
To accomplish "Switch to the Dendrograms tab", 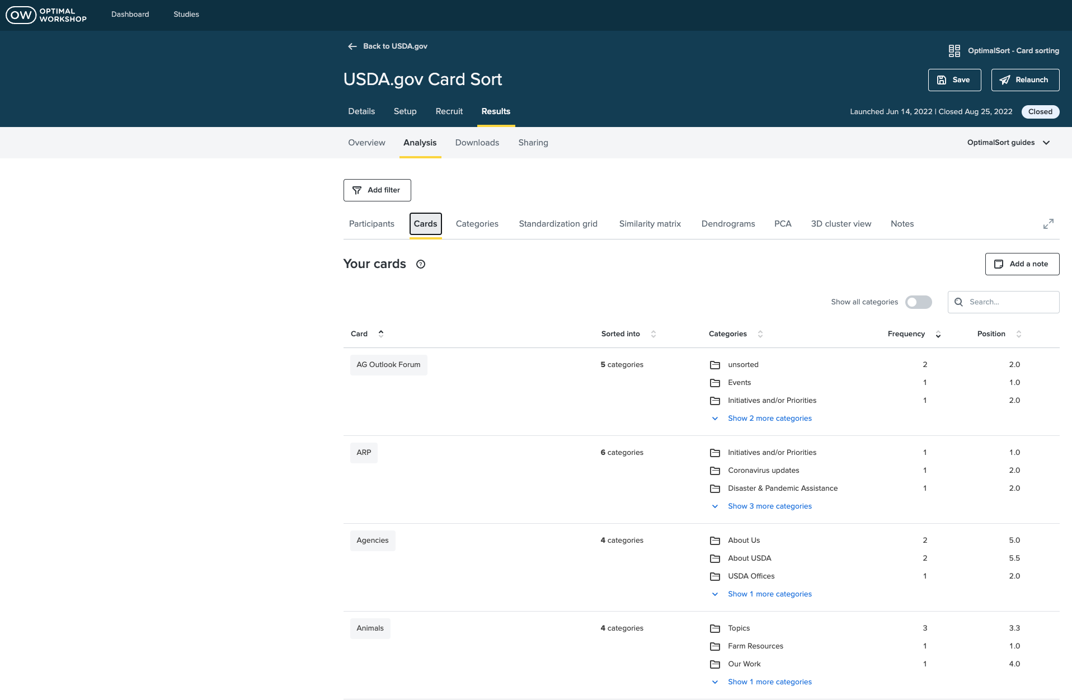I will pos(728,224).
